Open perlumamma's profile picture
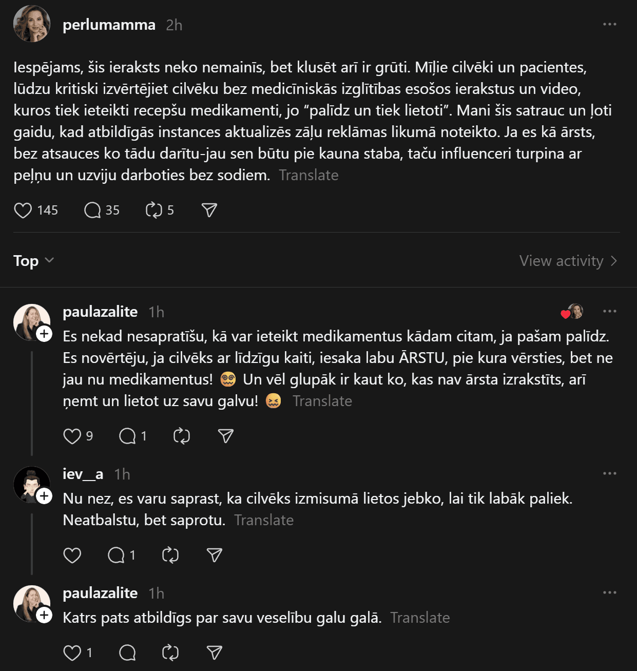Screen dimensions: 637x671 click(x=32, y=24)
